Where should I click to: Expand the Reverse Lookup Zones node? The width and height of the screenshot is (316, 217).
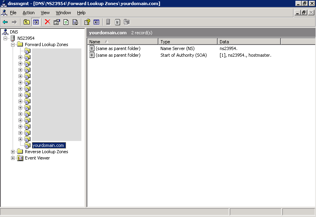point(13,152)
